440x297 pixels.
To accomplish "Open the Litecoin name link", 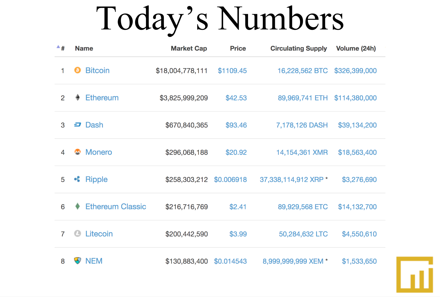I will coord(99,234).
